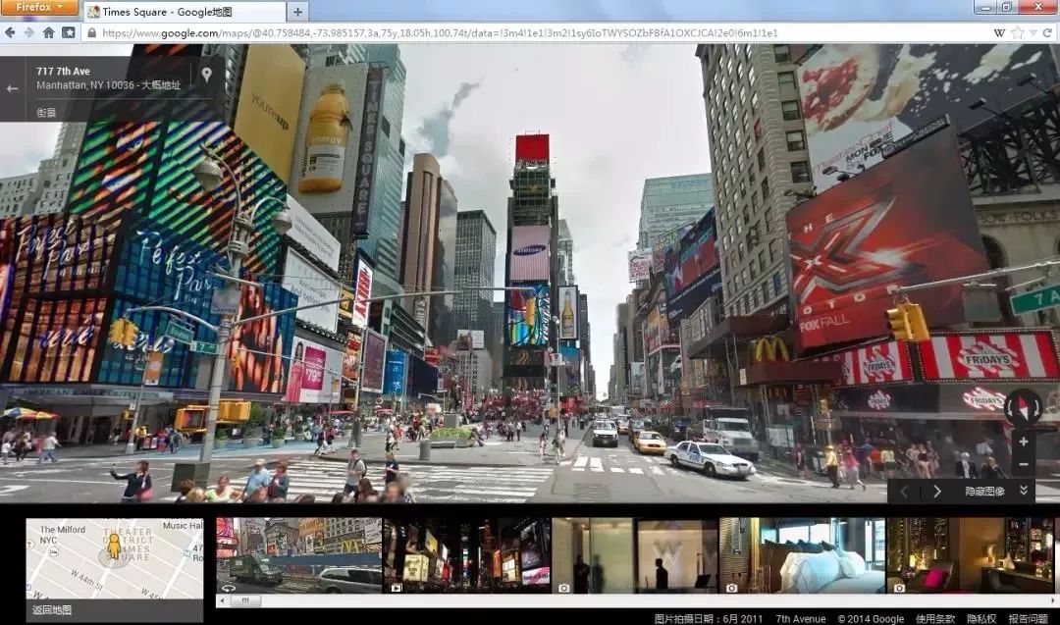Go back with browser back arrow
Viewport: 1060px width, 625px height.
tap(10, 32)
